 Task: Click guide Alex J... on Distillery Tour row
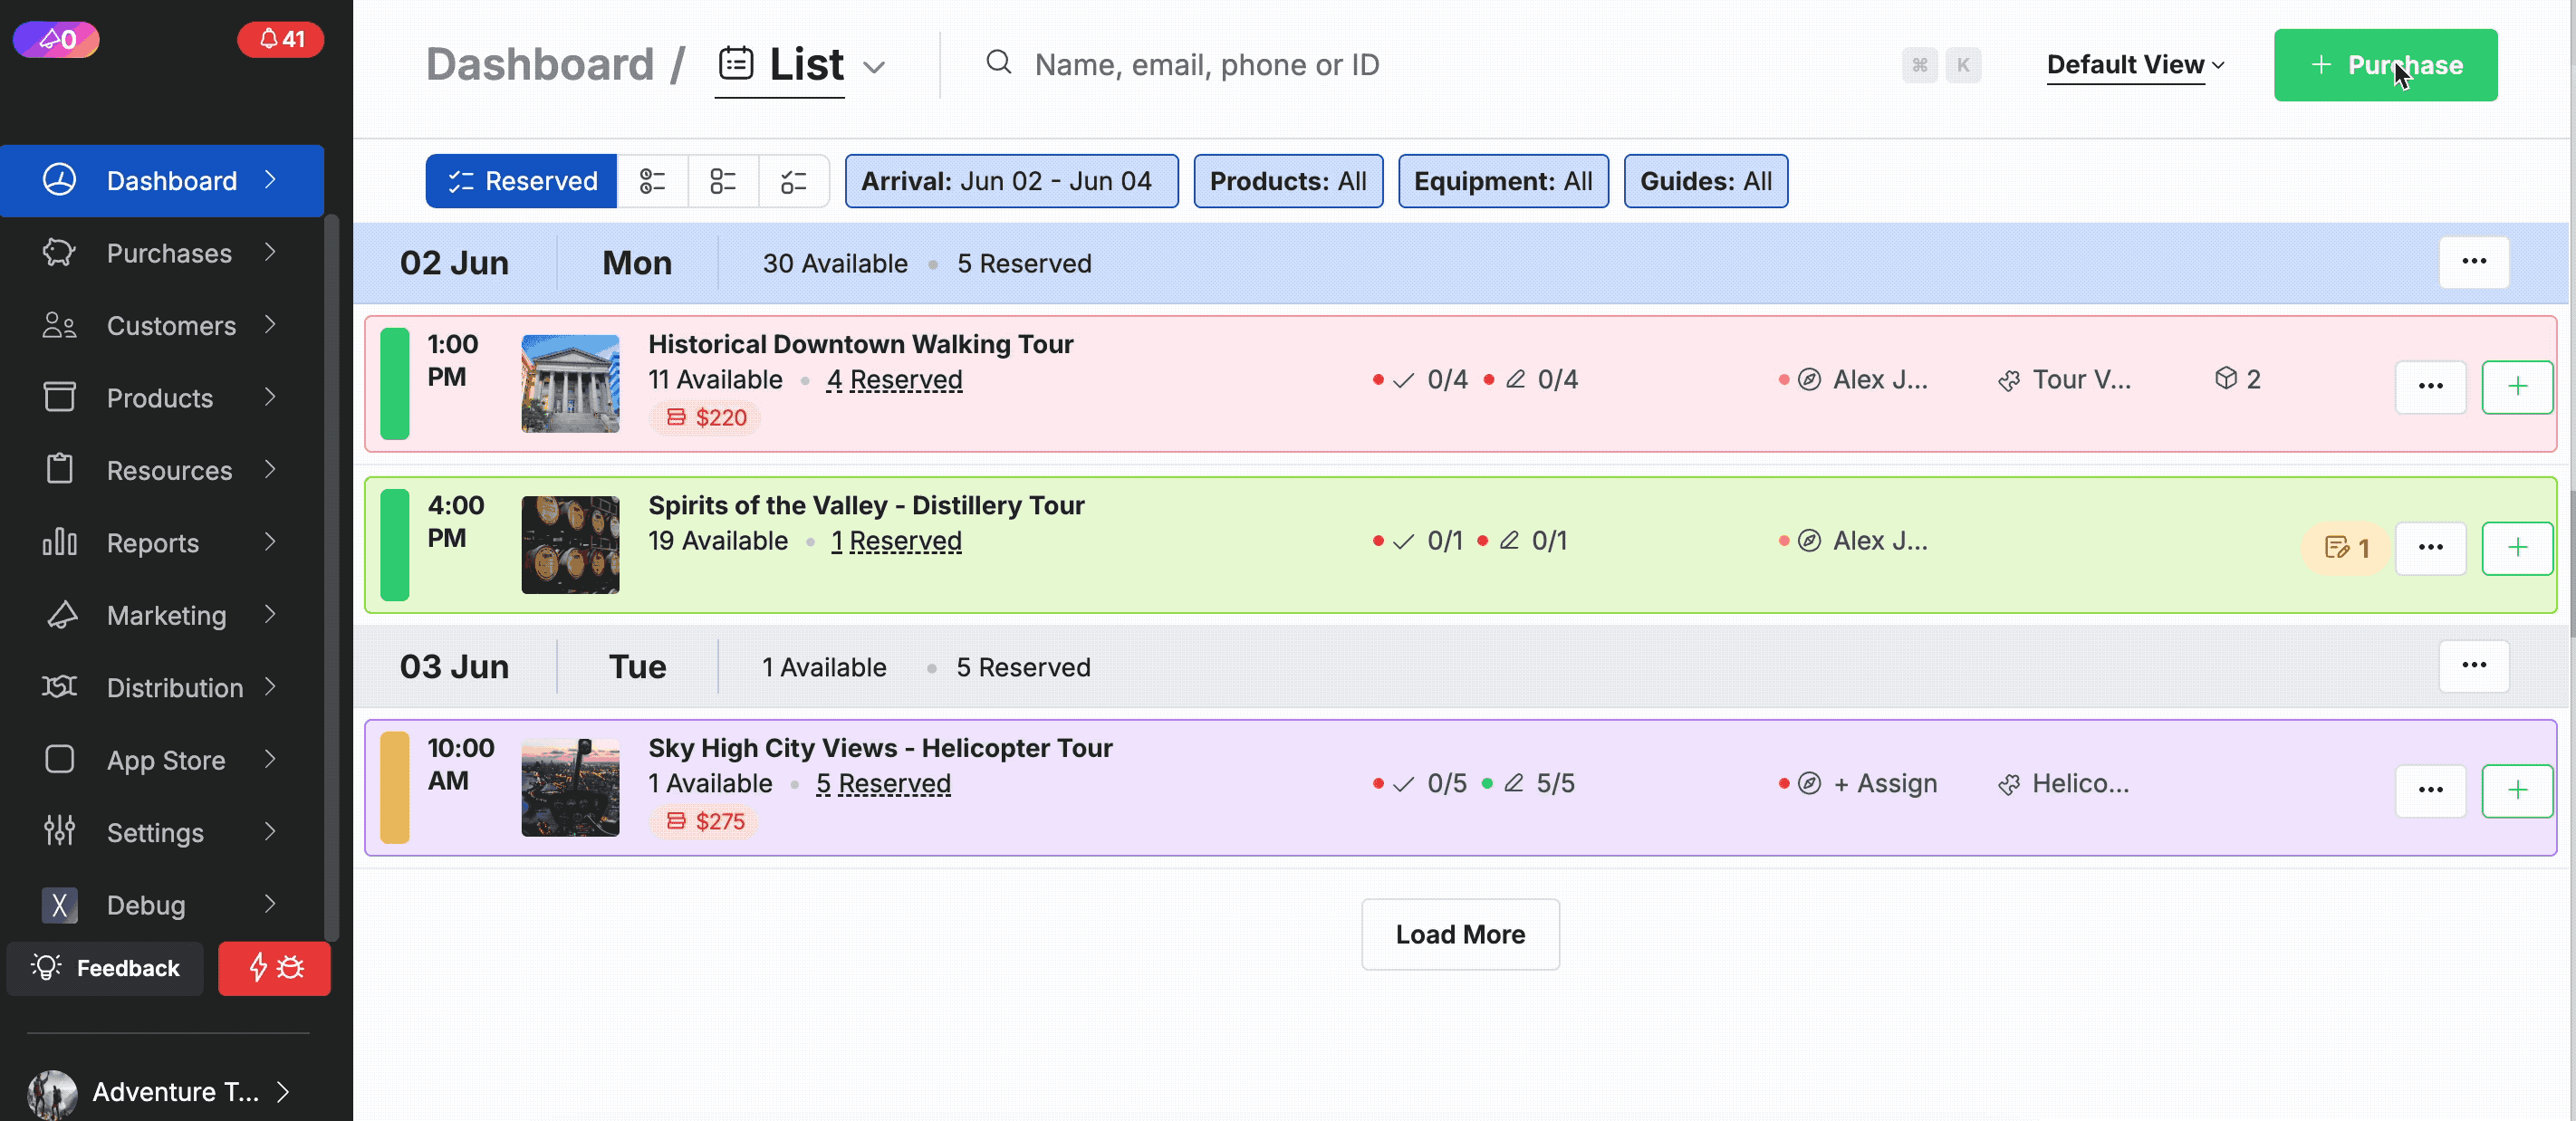pyautogui.click(x=1853, y=541)
